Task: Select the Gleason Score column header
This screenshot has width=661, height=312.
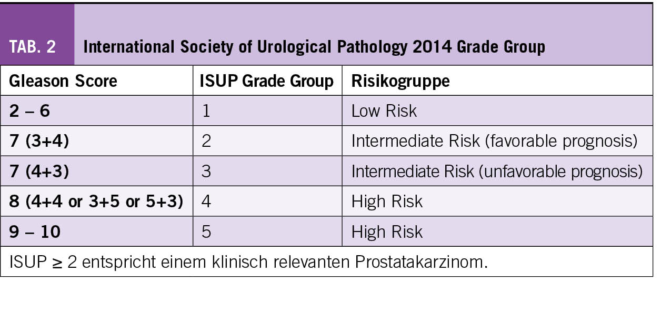Action: pos(63,81)
